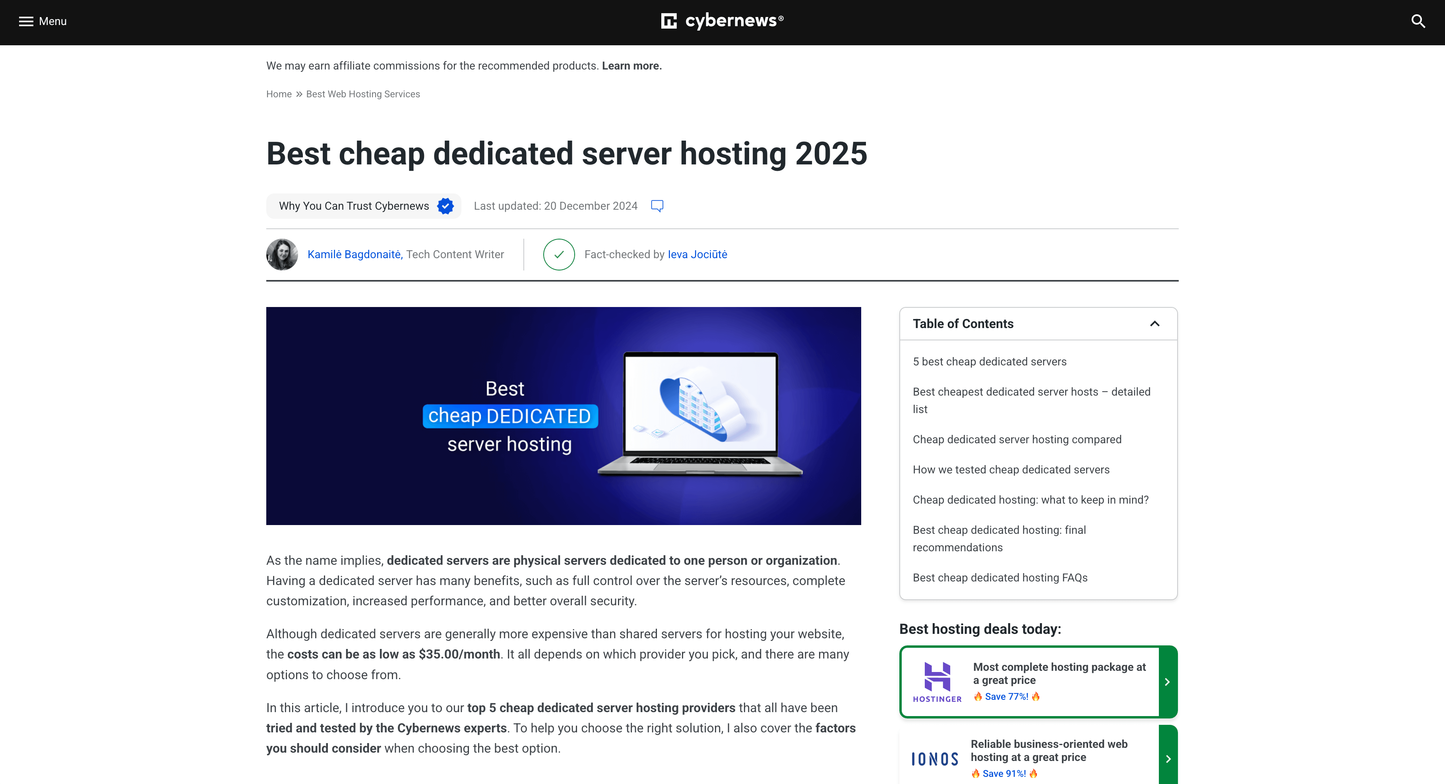Click the Menu label in header

tap(53, 21)
